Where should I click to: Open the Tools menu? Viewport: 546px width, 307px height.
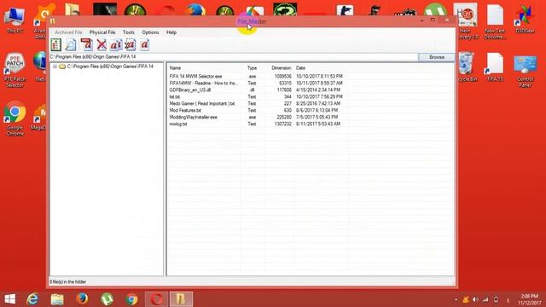coord(129,32)
